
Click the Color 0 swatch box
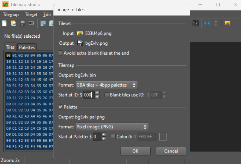163,137
